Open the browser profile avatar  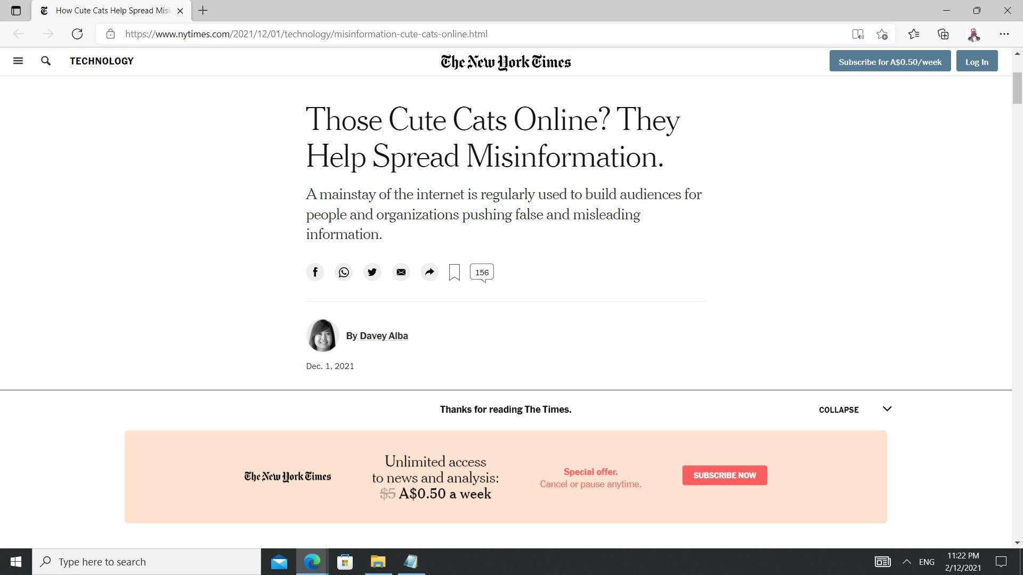(x=974, y=34)
